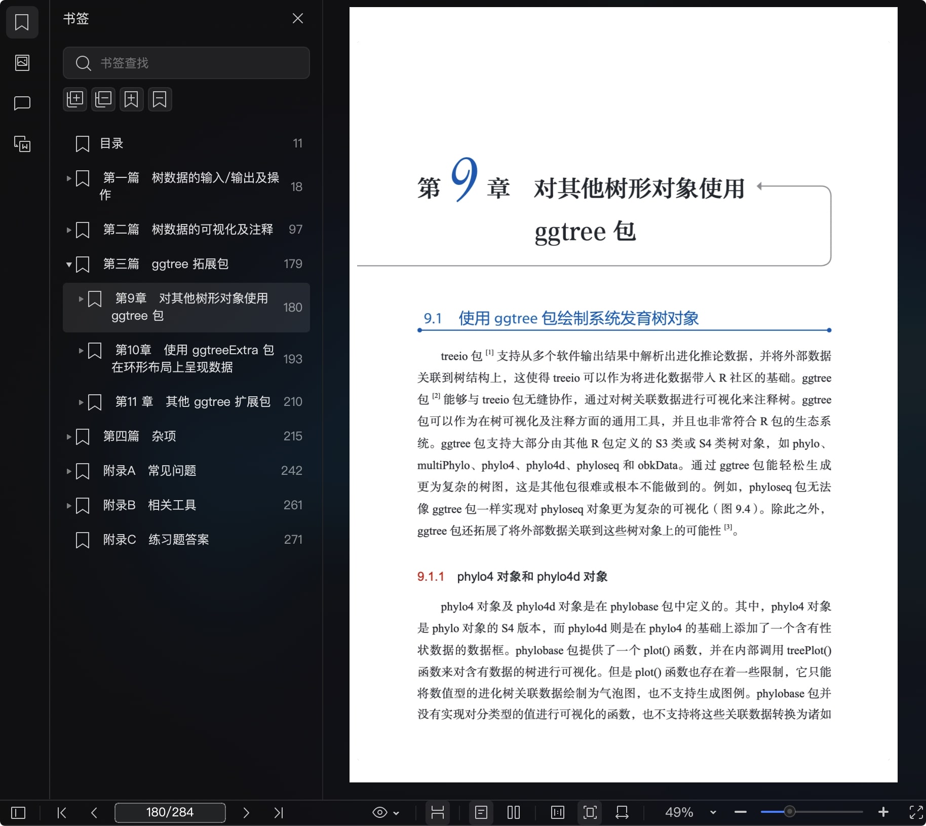The height and width of the screenshot is (826, 926).
Task: Set actual size 1:1 view
Action: point(557,812)
